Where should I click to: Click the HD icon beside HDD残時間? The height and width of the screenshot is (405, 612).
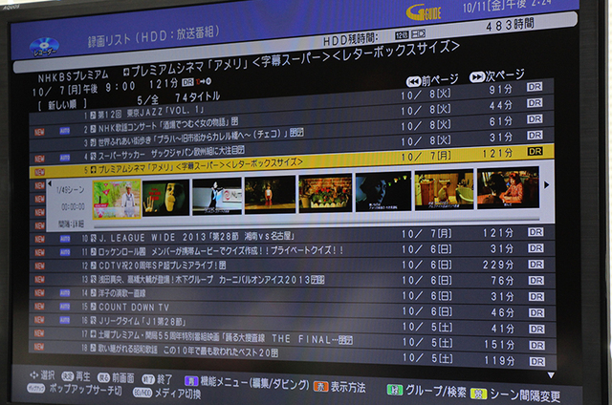click(x=418, y=34)
